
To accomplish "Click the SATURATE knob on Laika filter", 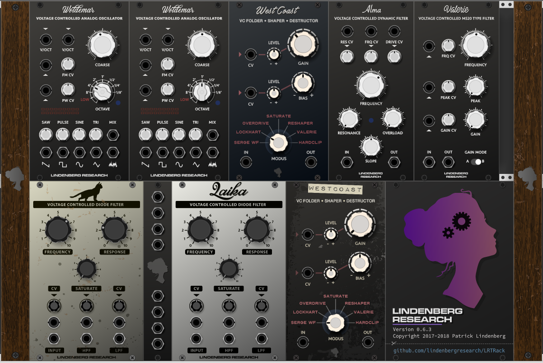I will [229, 268].
